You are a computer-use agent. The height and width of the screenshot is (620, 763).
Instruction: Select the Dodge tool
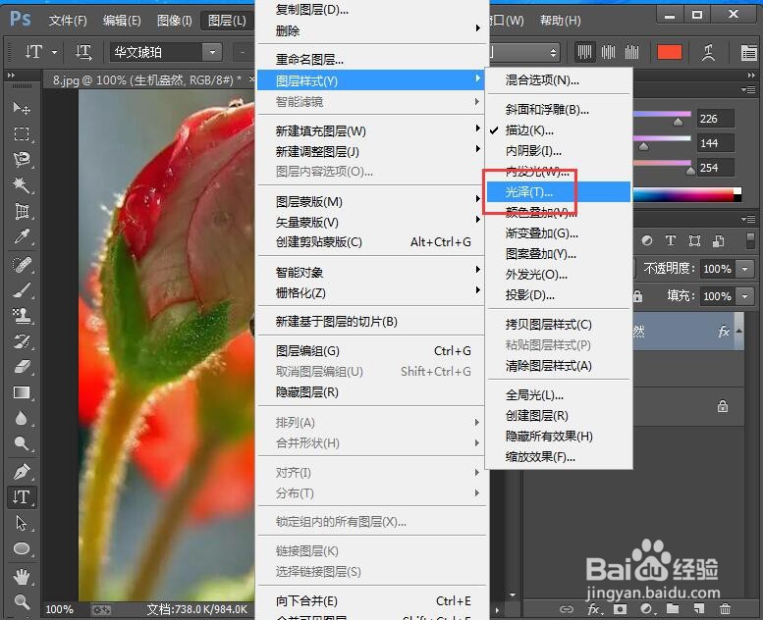tap(21, 443)
